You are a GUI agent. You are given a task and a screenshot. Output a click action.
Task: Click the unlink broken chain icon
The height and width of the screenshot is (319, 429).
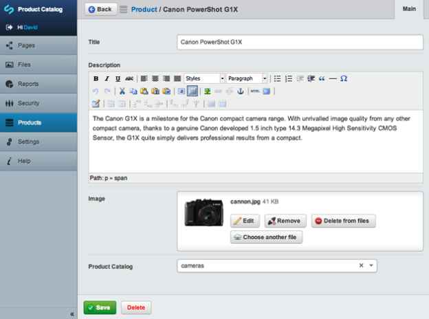coord(229,91)
